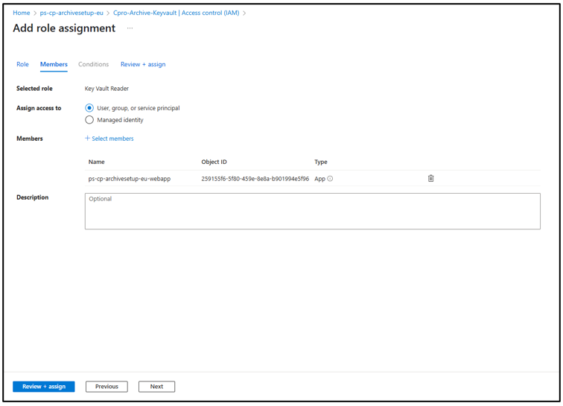The width and height of the screenshot is (563, 406).
Task: Click the Name column header
Action: (97, 162)
